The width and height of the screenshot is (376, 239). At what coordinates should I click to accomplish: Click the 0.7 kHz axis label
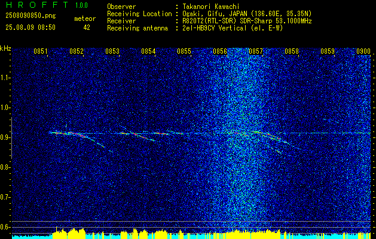5,197
